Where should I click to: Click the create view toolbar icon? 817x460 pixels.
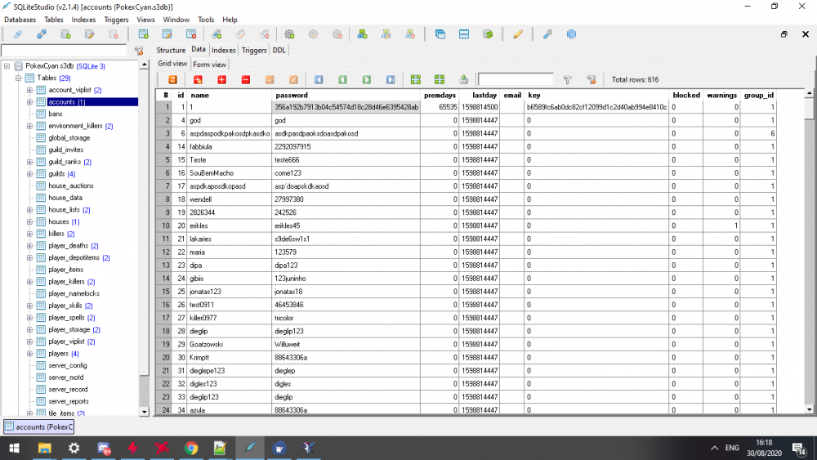362,34
